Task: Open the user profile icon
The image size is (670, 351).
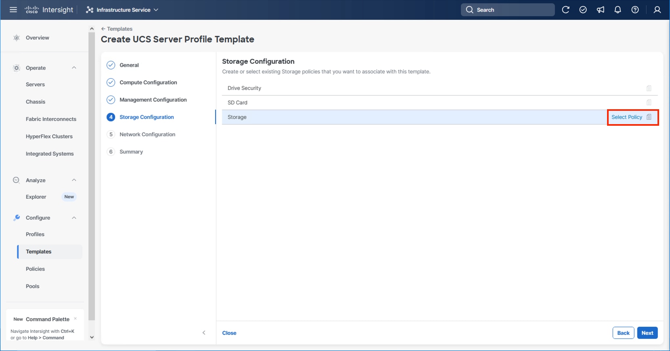Action: click(x=657, y=10)
